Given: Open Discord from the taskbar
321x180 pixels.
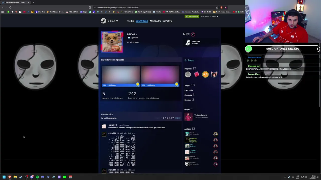Looking at the screenshot, I should [32, 177].
